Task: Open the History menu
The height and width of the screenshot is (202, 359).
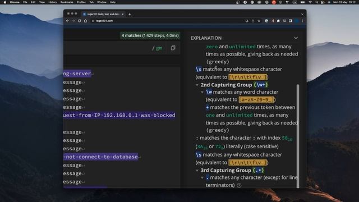Action: (x=52, y=2)
